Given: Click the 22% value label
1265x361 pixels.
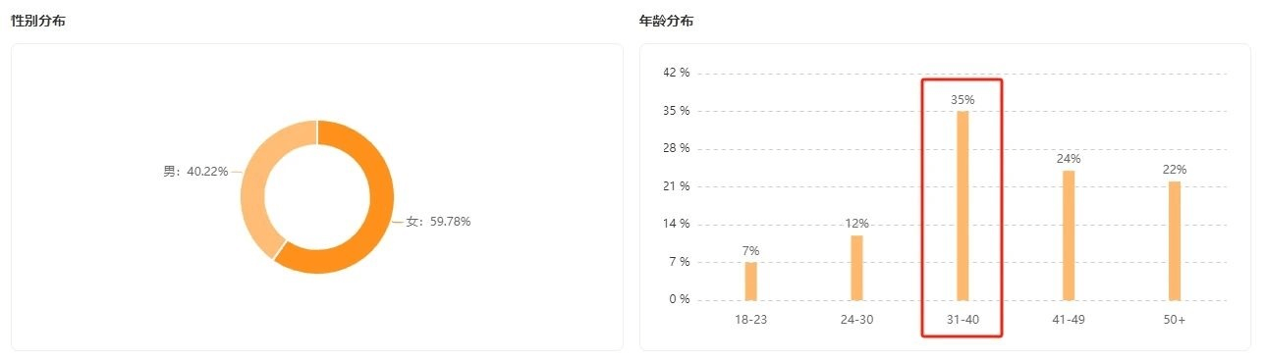Looking at the screenshot, I should point(1175,170).
